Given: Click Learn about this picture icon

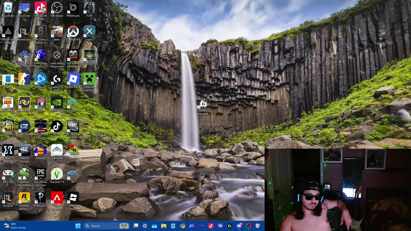Looking at the screenshot, I should (x=57, y=59).
